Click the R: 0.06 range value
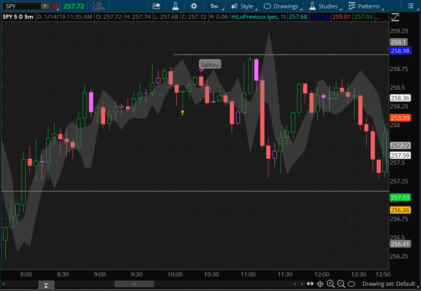 point(219,17)
